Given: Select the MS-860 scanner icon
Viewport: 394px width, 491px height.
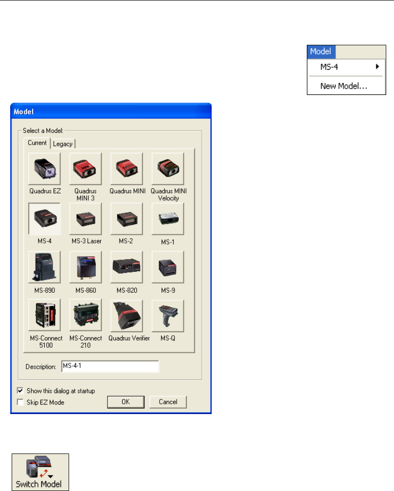Looking at the screenshot, I should pos(86,267).
